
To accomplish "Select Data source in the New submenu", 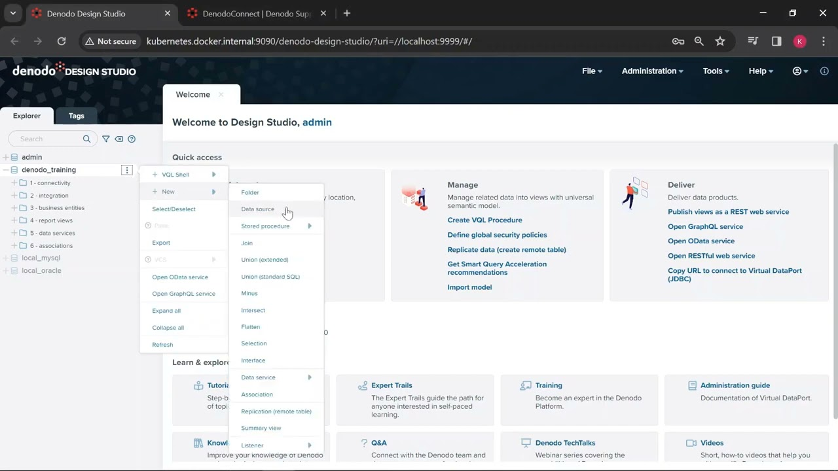I will click(276, 209).
